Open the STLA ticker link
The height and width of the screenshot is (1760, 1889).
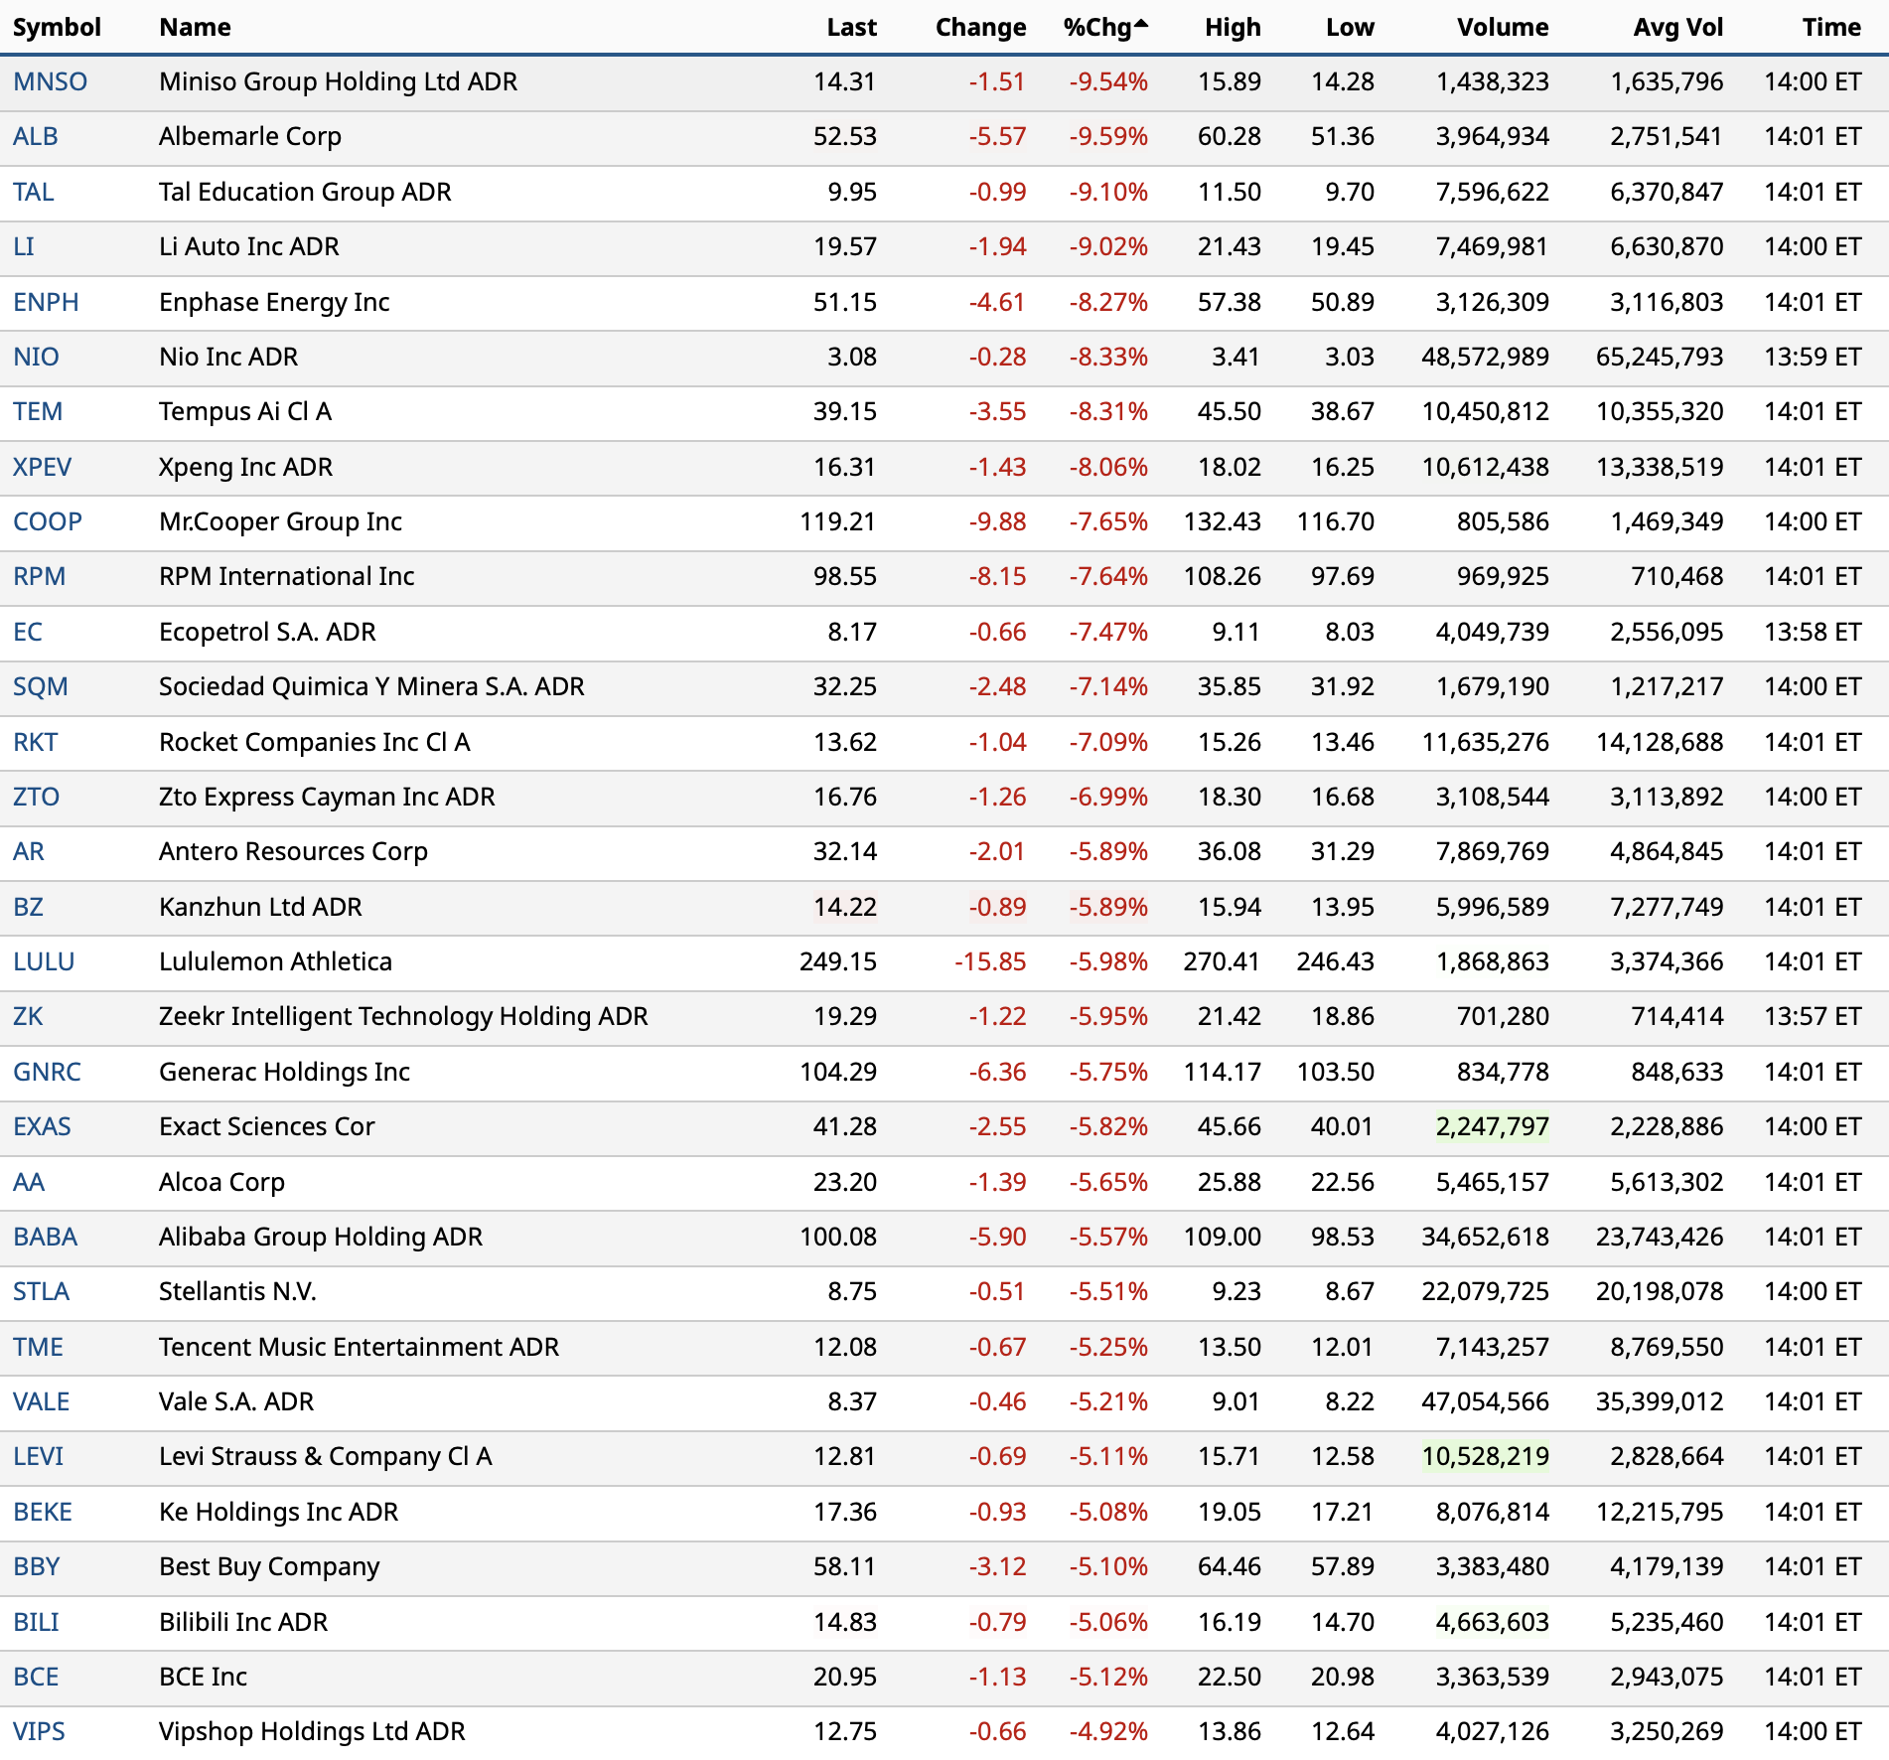41,1291
